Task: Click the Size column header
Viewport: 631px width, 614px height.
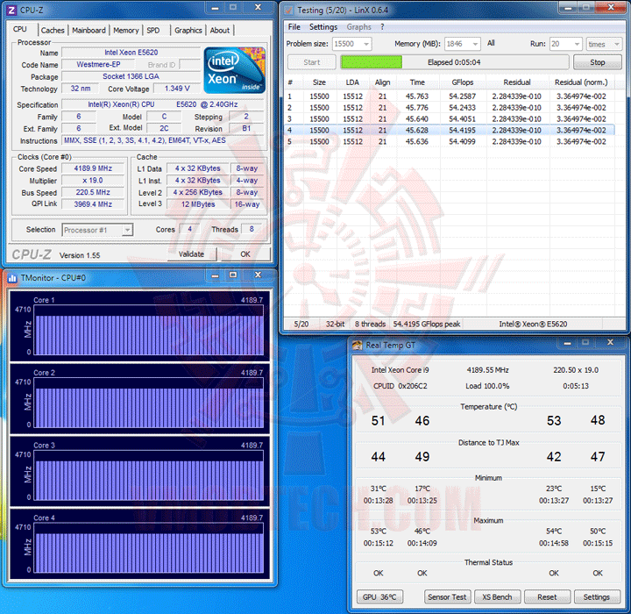Action: pyautogui.click(x=319, y=82)
